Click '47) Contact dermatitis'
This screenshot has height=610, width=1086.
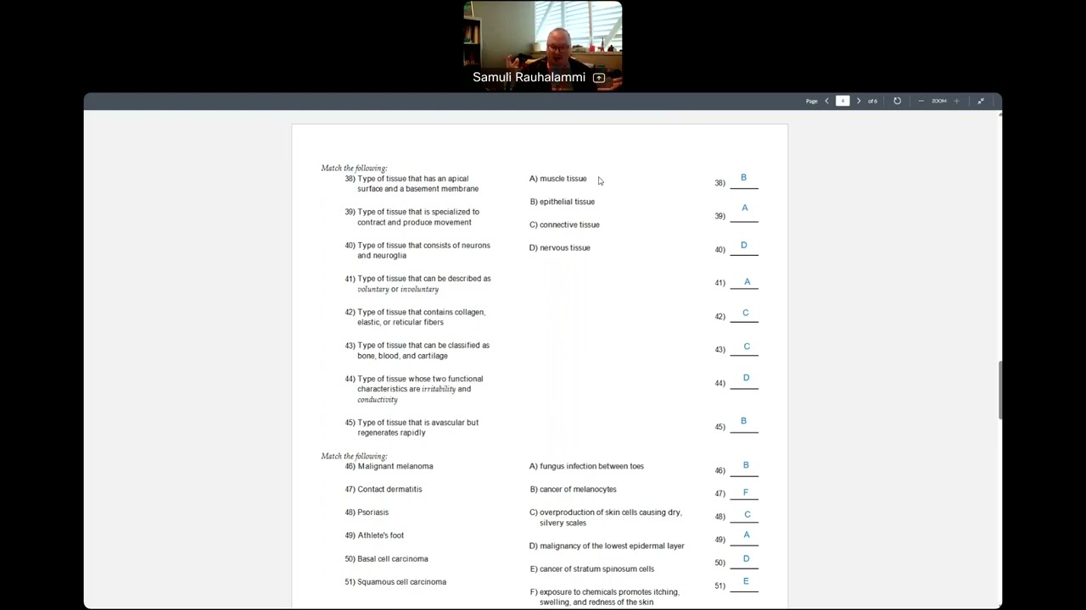(383, 489)
